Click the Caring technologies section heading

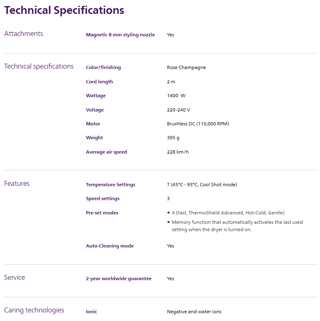[x=34, y=310]
